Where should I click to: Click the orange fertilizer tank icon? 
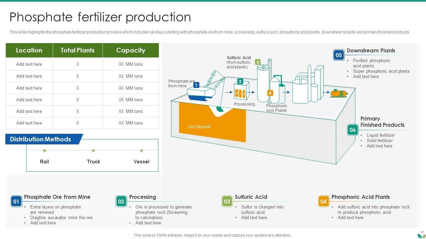point(339,93)
